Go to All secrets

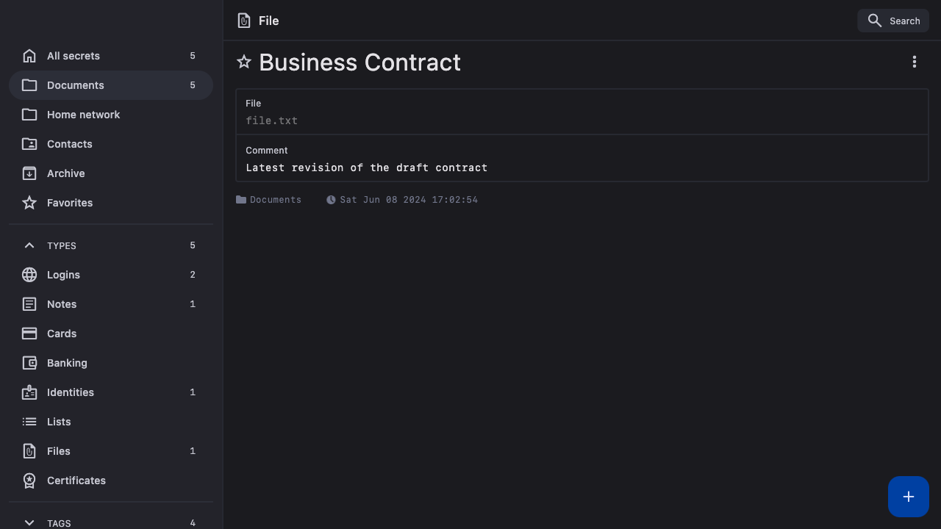click(74, 56)
